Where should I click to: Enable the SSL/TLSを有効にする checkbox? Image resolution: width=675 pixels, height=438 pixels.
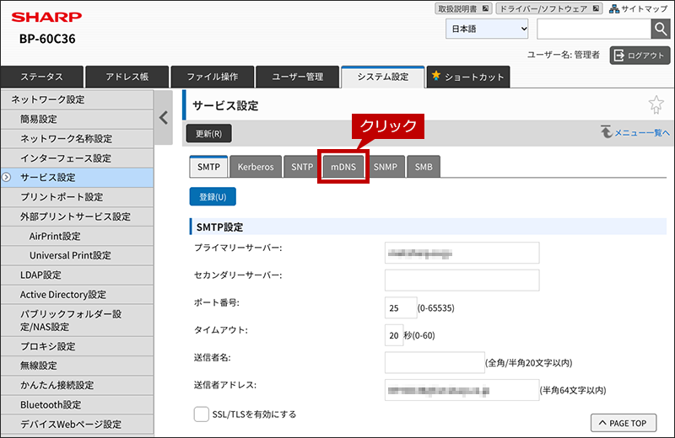pos(201,414)
